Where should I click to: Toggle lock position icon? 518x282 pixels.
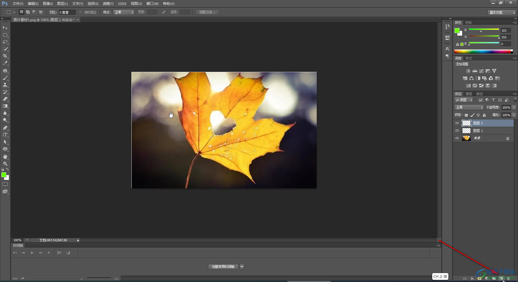coord(478,115)
